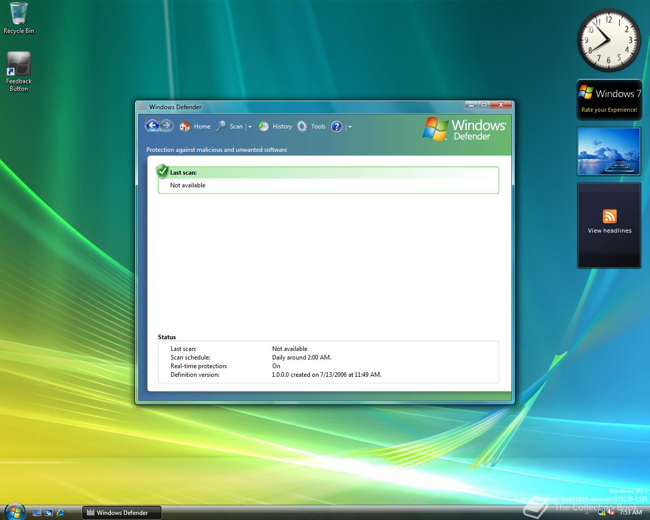The width and height of the screenshot is (650, 520).
Task: Open the Recycle Bin desktop icon
Action: (x=19, y=18)
